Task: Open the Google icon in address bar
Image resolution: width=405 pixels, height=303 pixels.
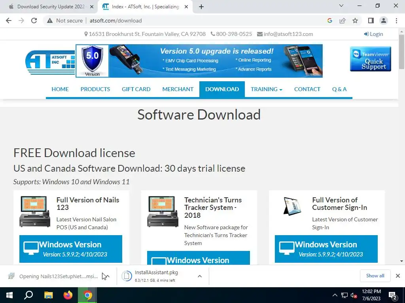Action: (x=329, y=21)
